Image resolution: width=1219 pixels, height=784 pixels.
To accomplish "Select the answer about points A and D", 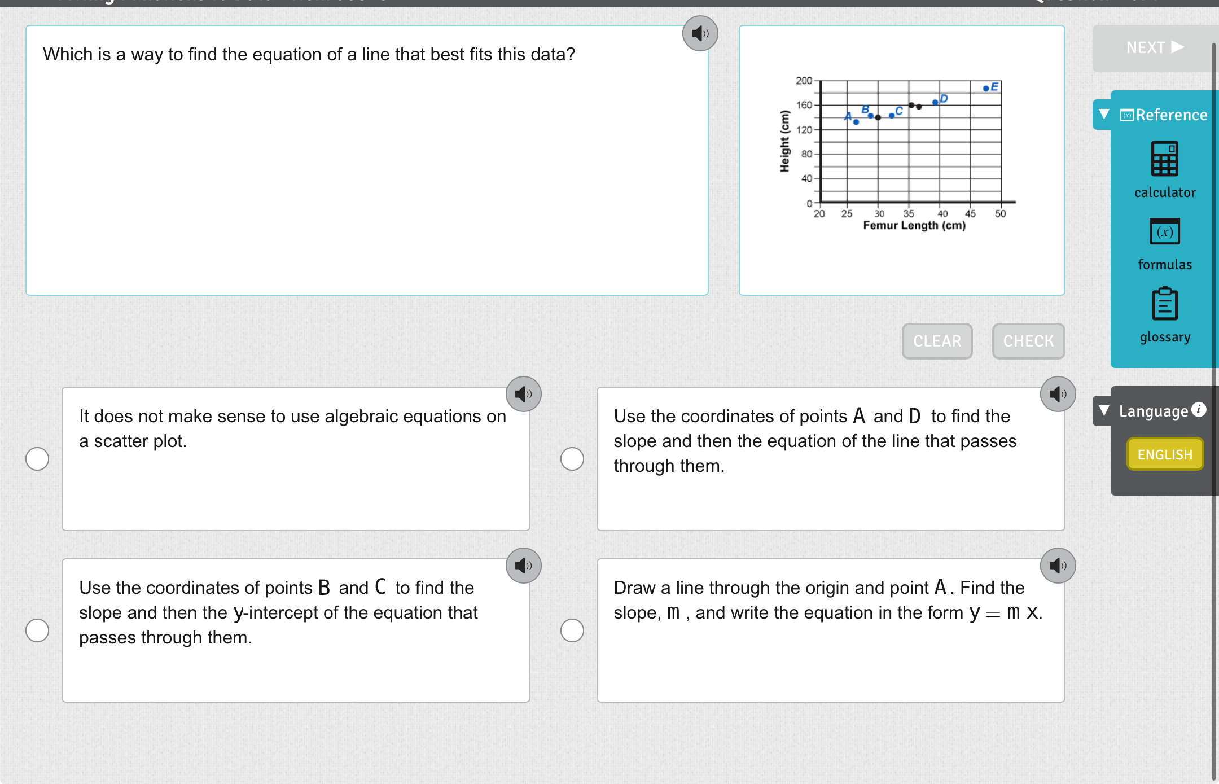I will pyautogui.click(x=572, y=459).
